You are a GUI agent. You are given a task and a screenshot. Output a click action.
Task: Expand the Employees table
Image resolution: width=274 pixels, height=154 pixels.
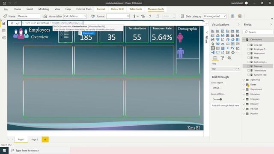coord(244,99)
